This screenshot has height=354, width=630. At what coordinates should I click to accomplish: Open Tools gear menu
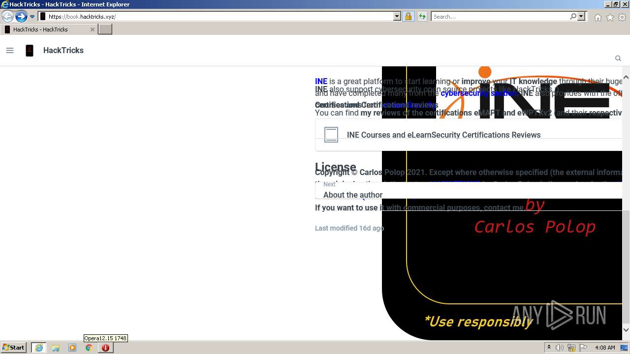(622, 17)
